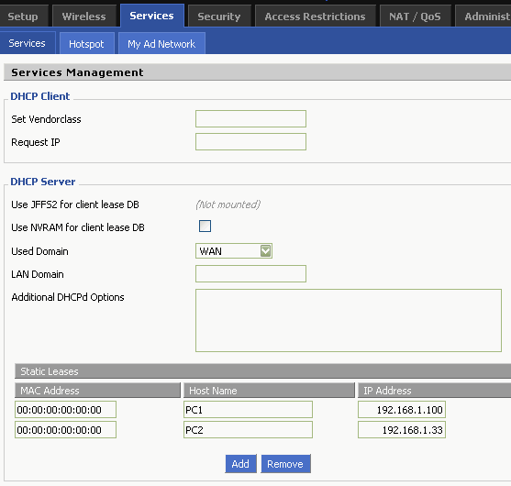
Task: Switch to the Wireless tab
Action: [84, 17]
